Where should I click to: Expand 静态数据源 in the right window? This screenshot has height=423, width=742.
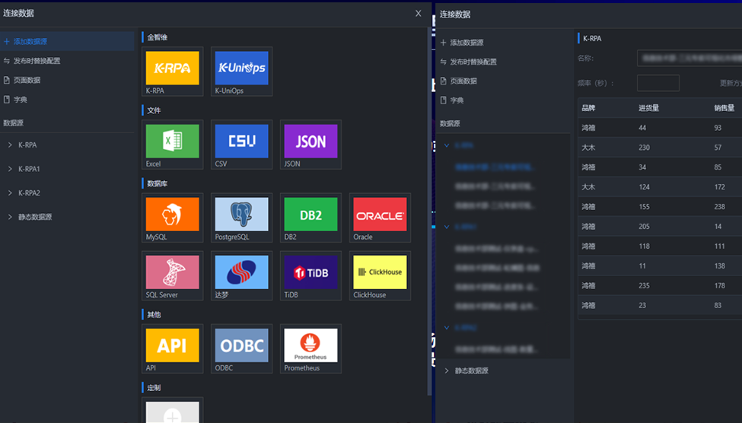(x=447, y=371)
